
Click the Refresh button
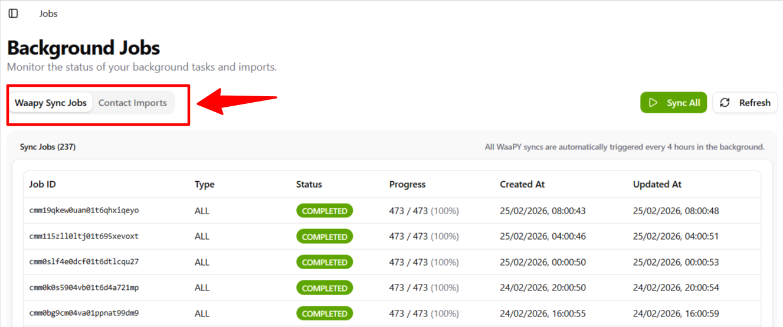coord(745,103)
